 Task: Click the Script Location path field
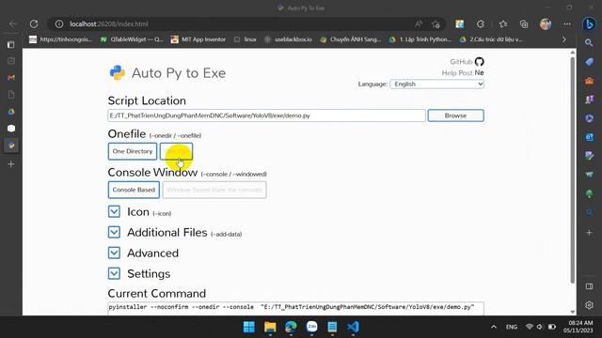(266, 115)
